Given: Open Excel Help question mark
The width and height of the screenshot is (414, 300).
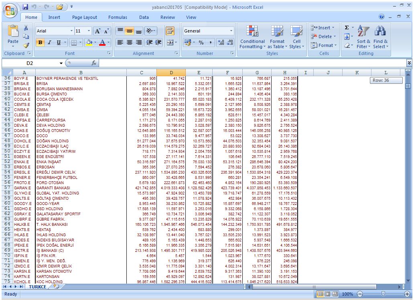Looking at the screenshot, I should point(382,16).
